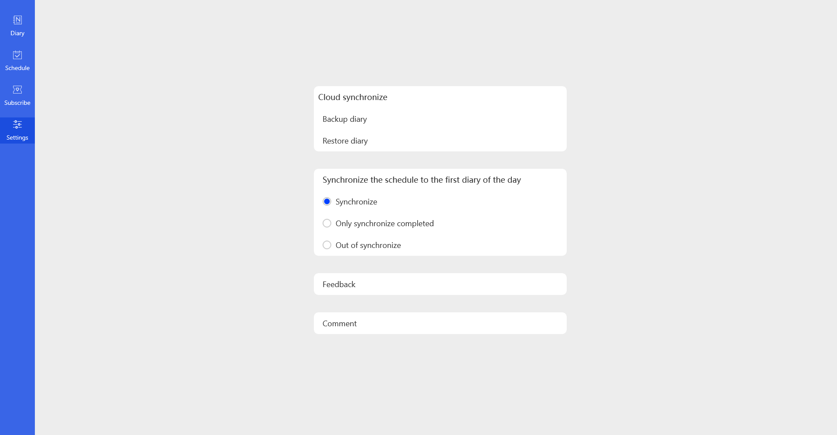Open Backup diary
Viewport: 837px width, 435px height.
coord(344,119)
